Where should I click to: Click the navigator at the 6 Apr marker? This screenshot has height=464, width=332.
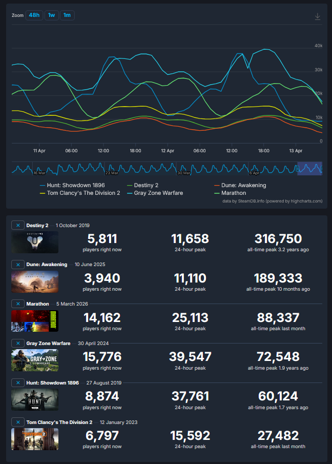(x=254, y=173)
